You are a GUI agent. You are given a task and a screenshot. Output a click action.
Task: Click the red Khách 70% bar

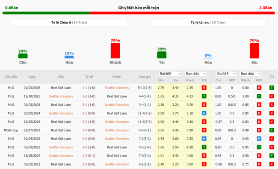[115, 50]
